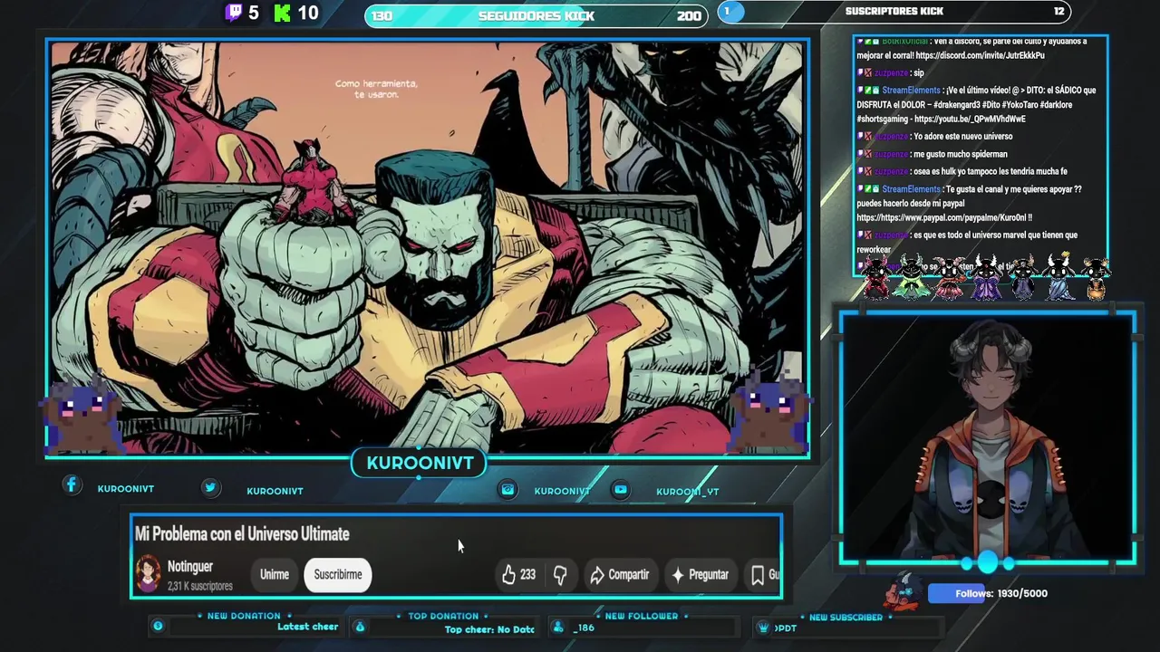This screenshot has width=1160, height=652.
Task: Click the "Como herramienta, te usaron." caption
Action: click(376, 89)
